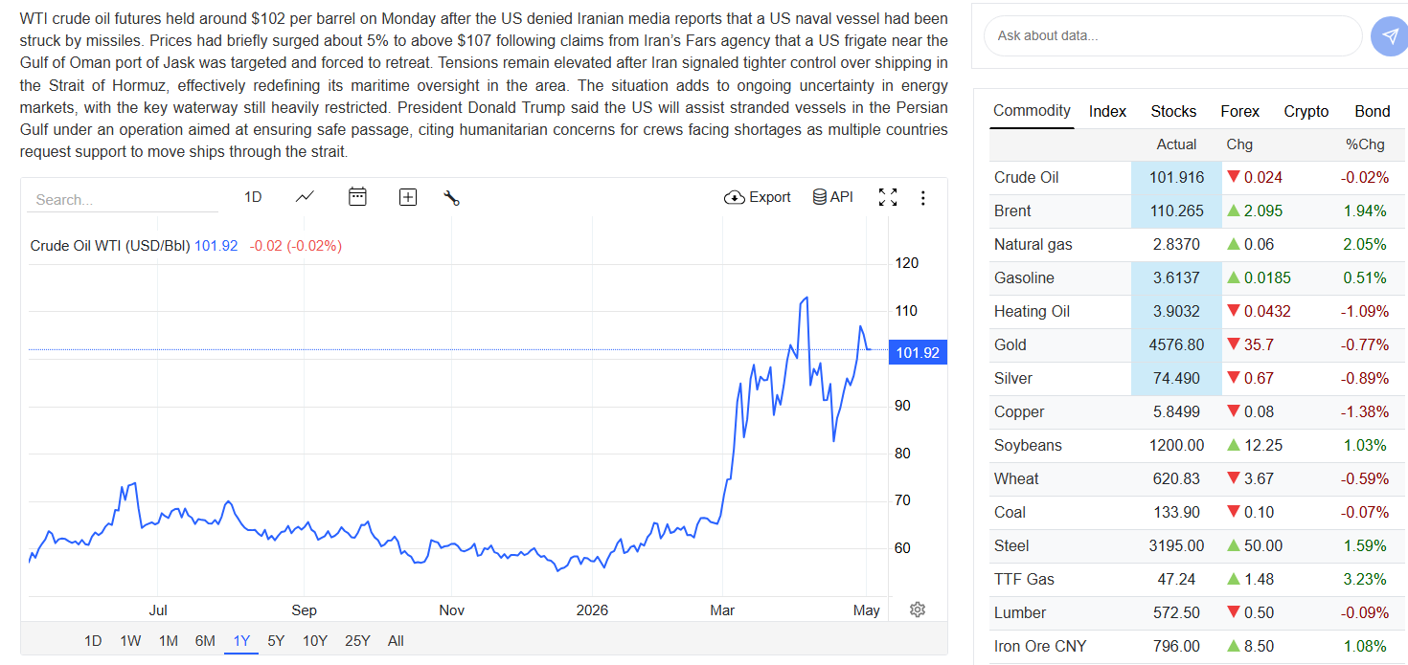The height and width of the screenshot is (665, 1408).
Task: Select the 6M time range
Action: tap(205, 641)
